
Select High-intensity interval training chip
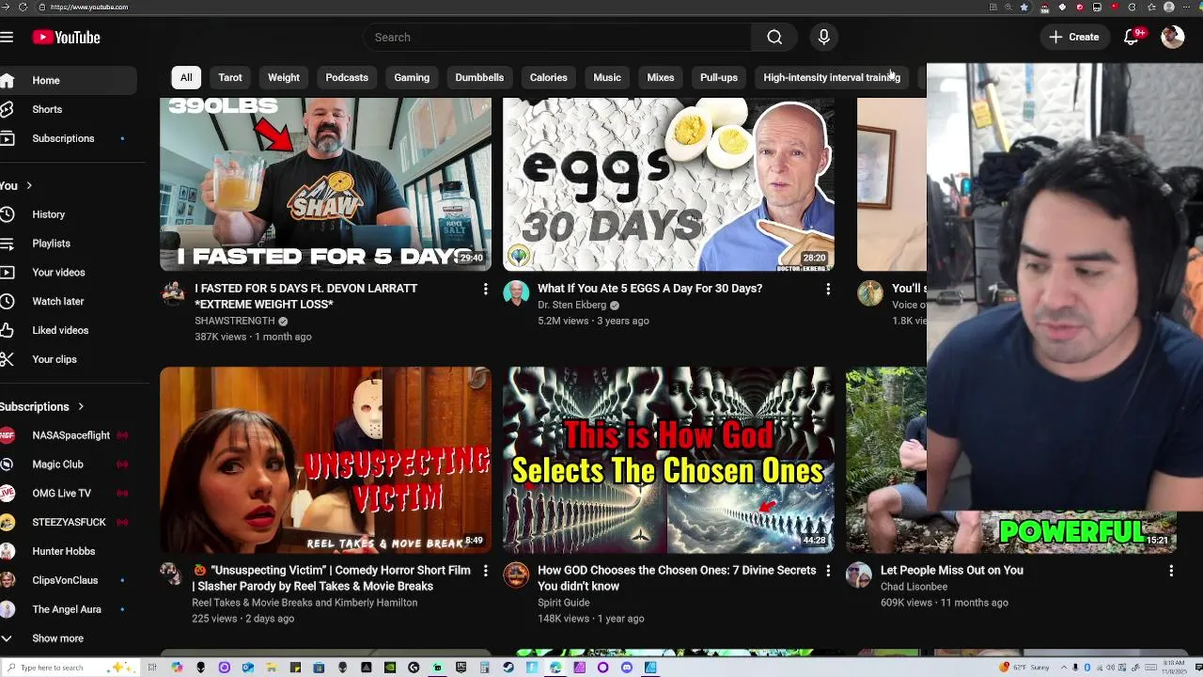click(x=832, y=78)
